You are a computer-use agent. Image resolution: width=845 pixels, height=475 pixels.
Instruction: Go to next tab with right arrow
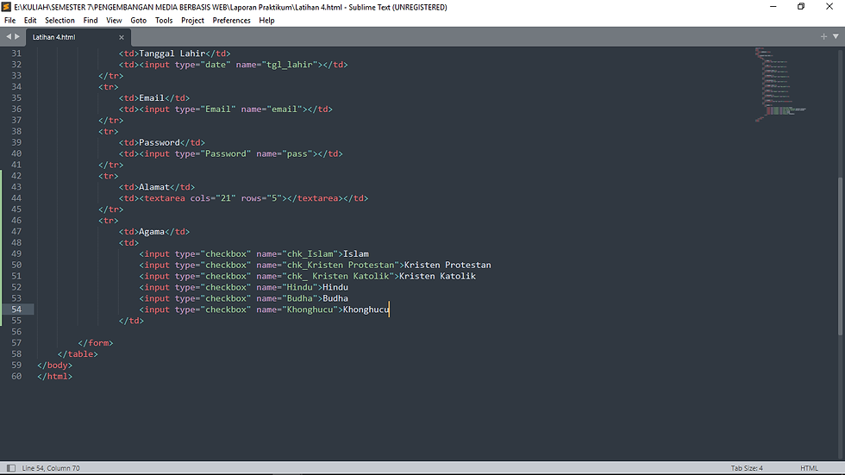pos(17,36)
